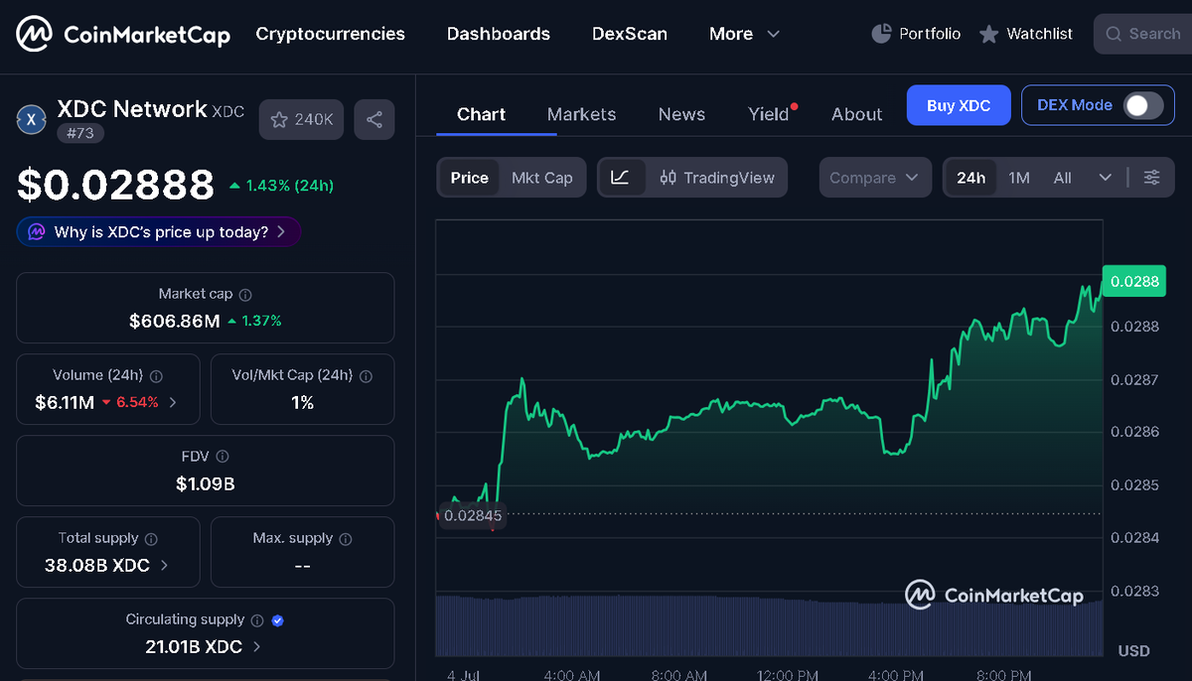This screenshot has height=681, width=1192.
Task: Switch to the Markets tab
Action: (x=582, y=114)
